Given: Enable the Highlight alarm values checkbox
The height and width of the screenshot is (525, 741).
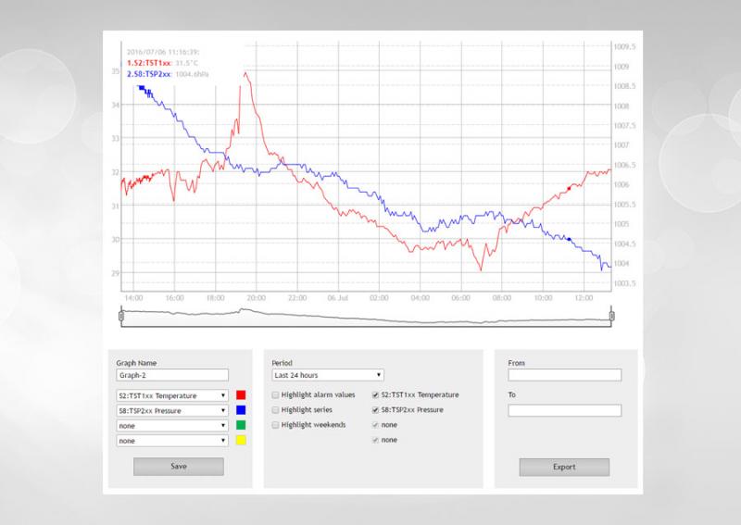Looking at the screenshot, I should 275,394.
